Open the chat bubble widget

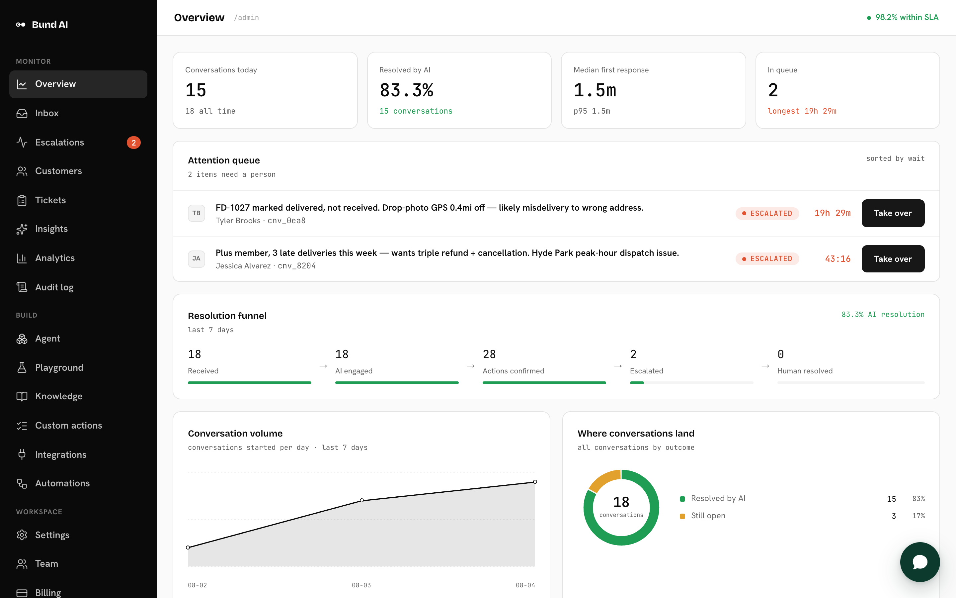(920, 561)
